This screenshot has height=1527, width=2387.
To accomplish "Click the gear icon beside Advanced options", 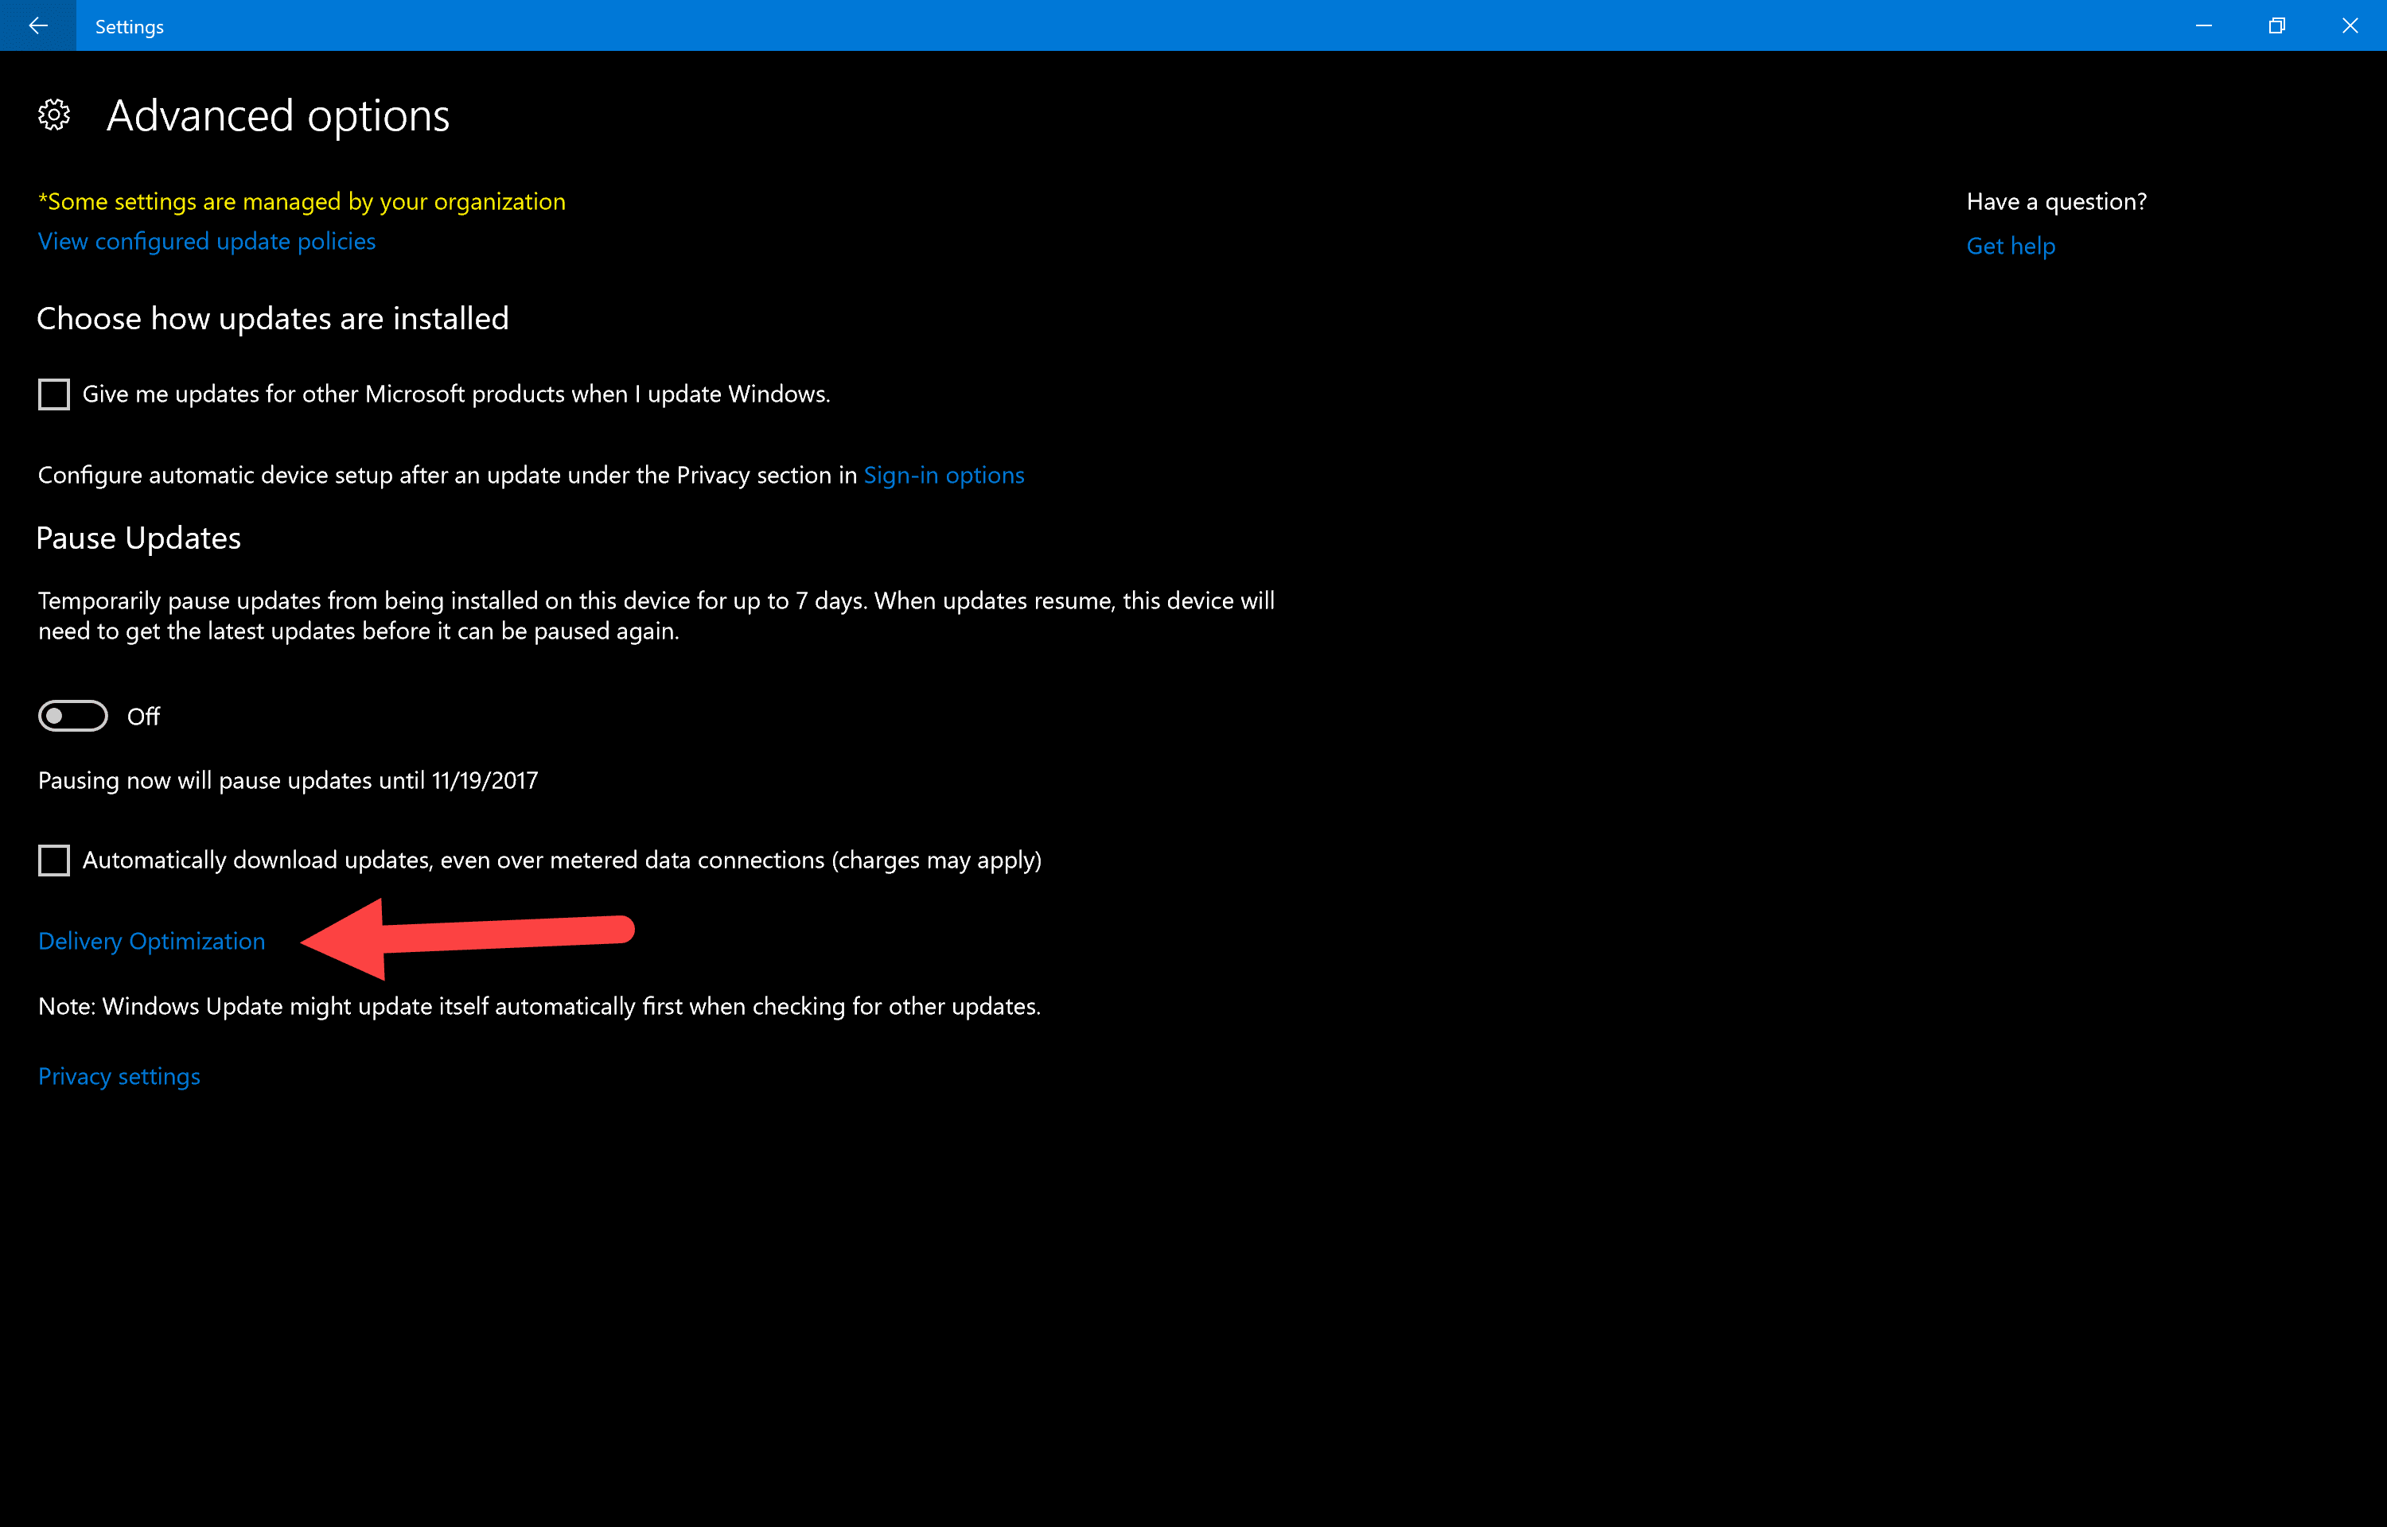I will [x=53, y=115].
